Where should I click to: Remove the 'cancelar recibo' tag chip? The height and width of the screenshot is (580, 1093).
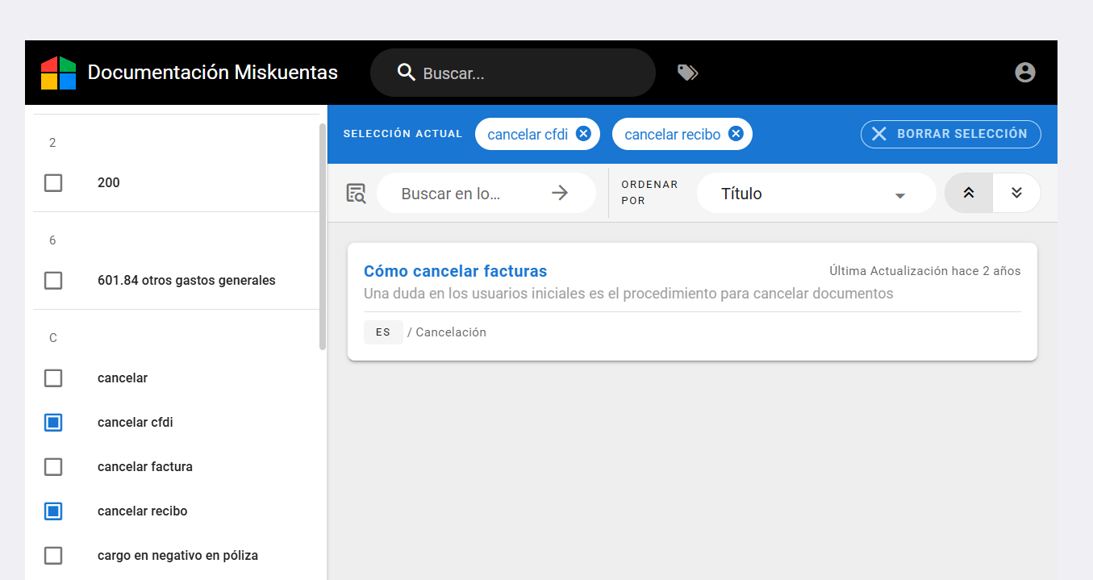736,134
